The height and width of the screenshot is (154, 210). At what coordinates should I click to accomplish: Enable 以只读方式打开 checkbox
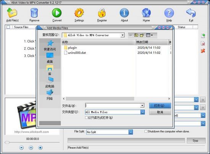pyautogui.click(x=87, y=118)
